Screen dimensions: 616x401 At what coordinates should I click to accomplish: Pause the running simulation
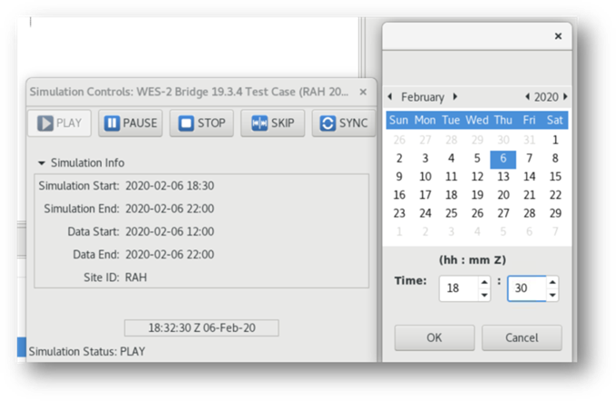pos(131,123)
